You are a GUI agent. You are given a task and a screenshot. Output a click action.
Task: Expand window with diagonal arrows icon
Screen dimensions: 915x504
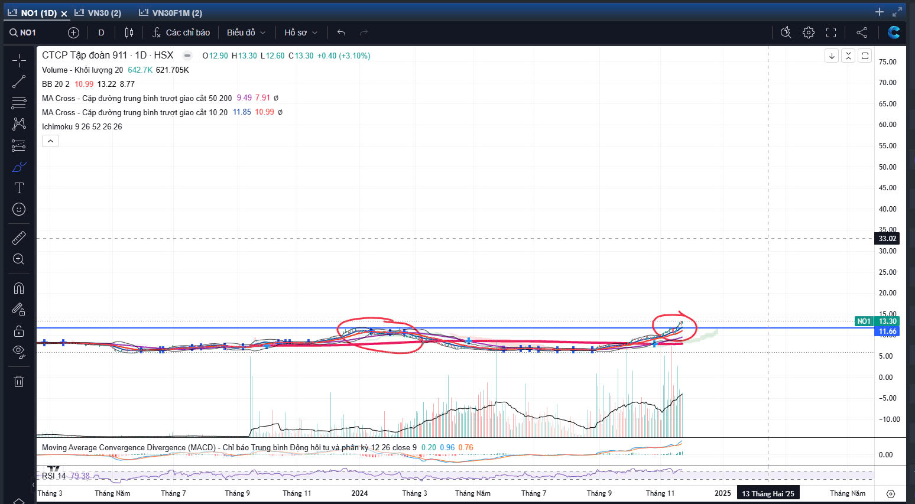(897, 12)
